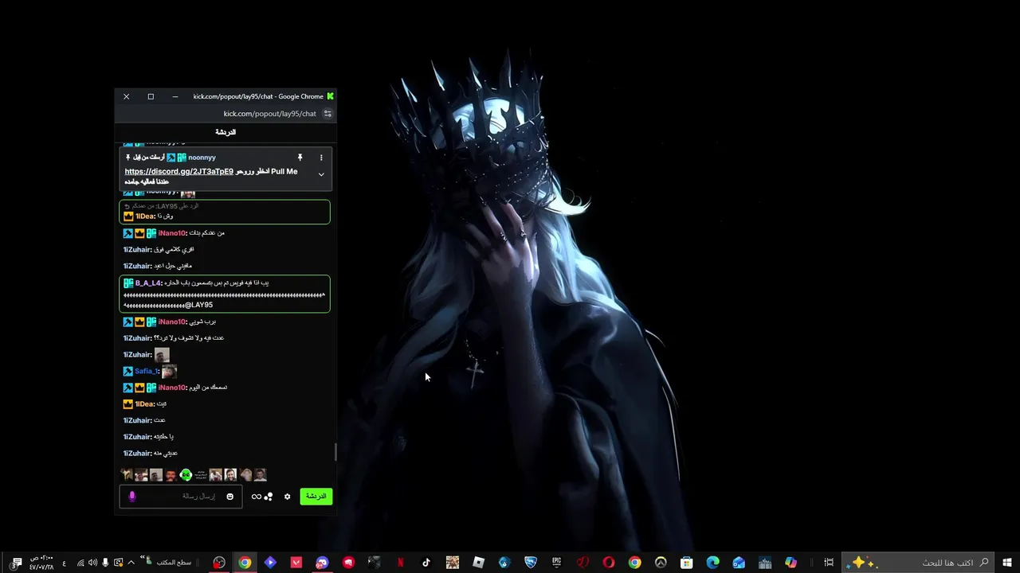Viewport: 1020px width, 573px height.
Task: Click username B_A_L4 in highlighted message
Action: click(148, 283)
